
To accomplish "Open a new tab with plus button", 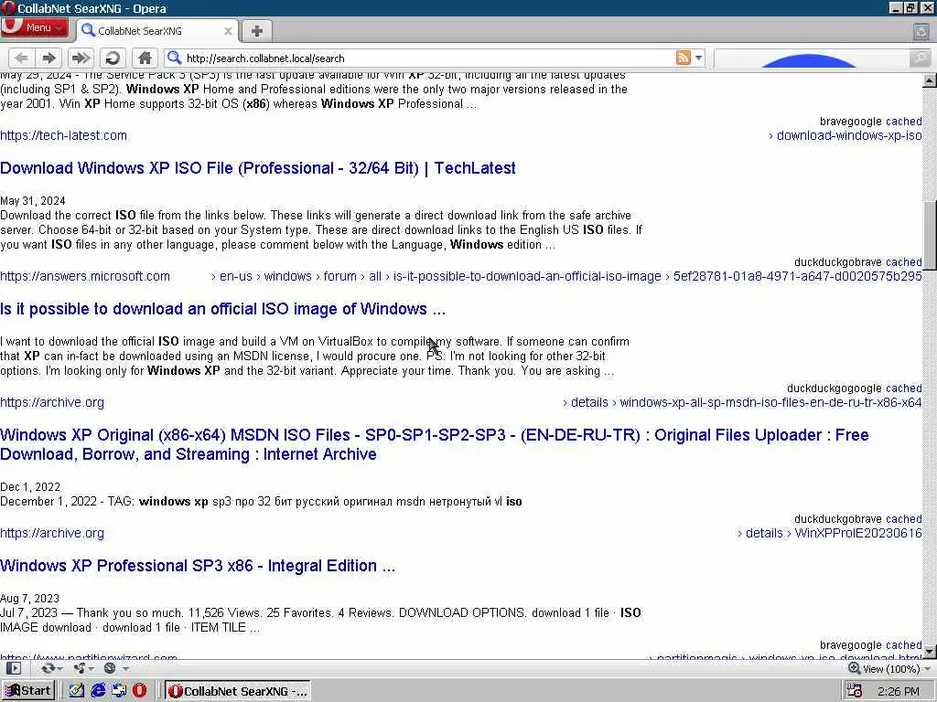I will 257,31.
